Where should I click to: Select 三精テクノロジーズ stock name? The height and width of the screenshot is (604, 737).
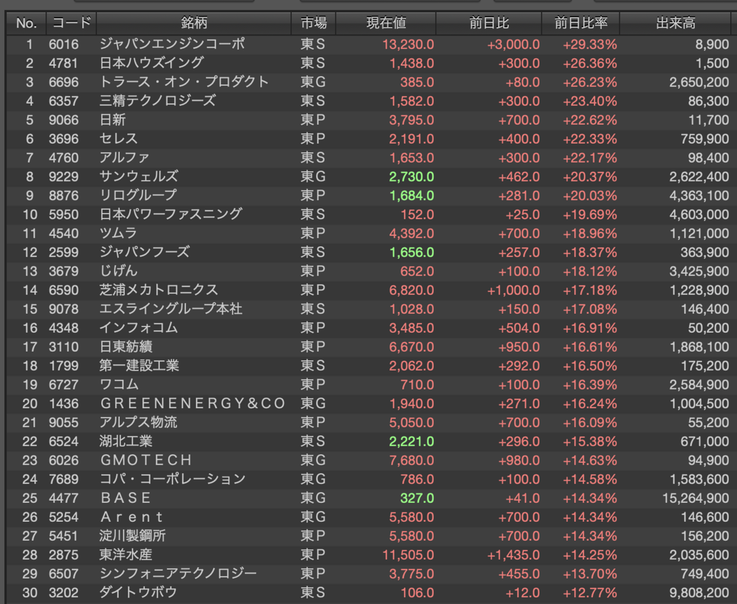[x=158, y=101]
